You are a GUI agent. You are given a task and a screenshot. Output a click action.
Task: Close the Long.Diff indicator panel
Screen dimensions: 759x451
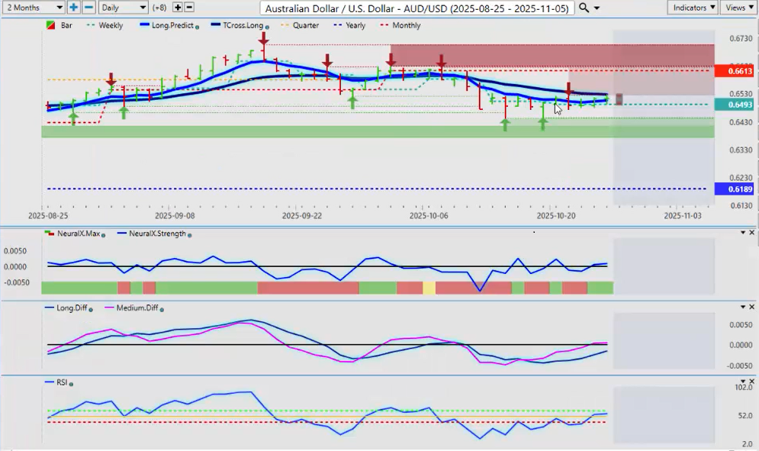751,307
